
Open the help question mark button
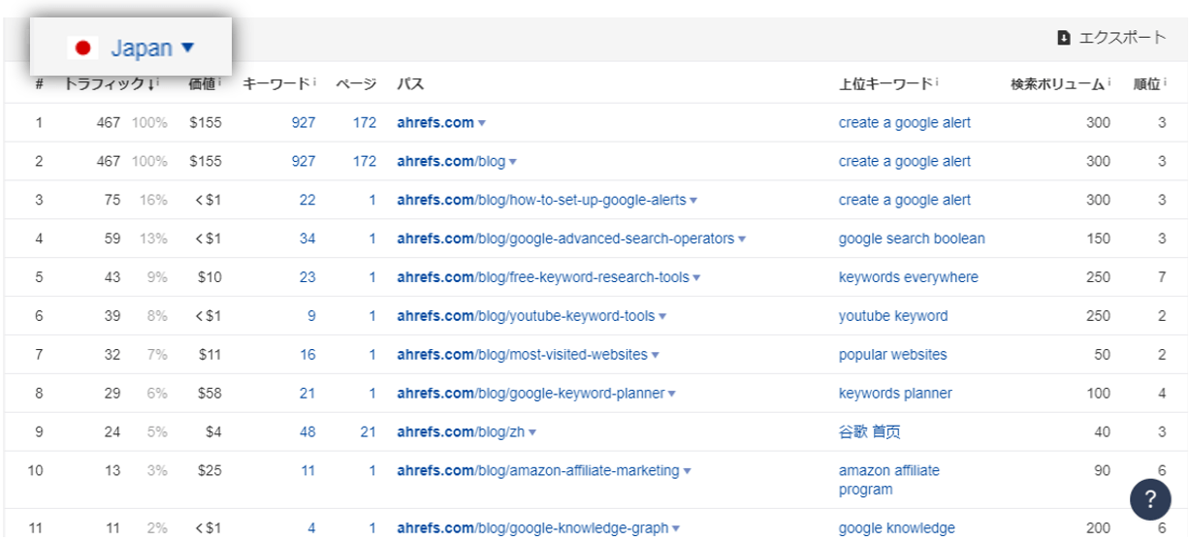(1150, 499)
